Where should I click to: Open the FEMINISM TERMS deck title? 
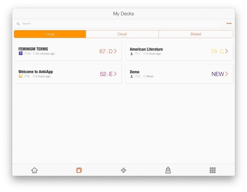[33, 49]
